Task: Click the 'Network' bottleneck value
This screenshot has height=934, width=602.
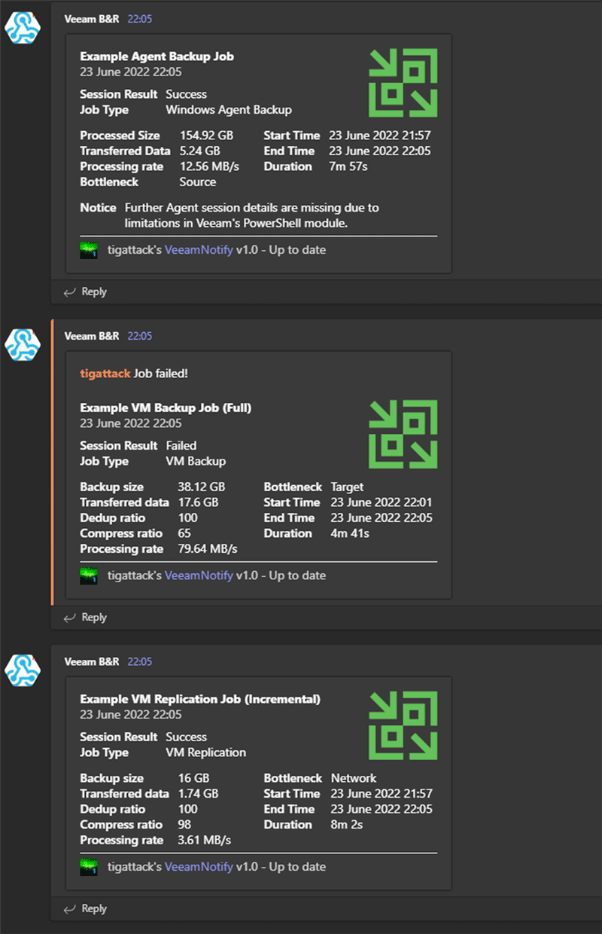Action: (354, 778)
